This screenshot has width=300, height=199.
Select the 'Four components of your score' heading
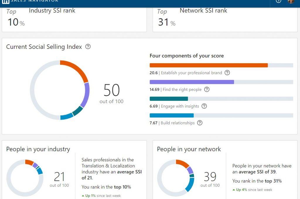pos(187,56)
